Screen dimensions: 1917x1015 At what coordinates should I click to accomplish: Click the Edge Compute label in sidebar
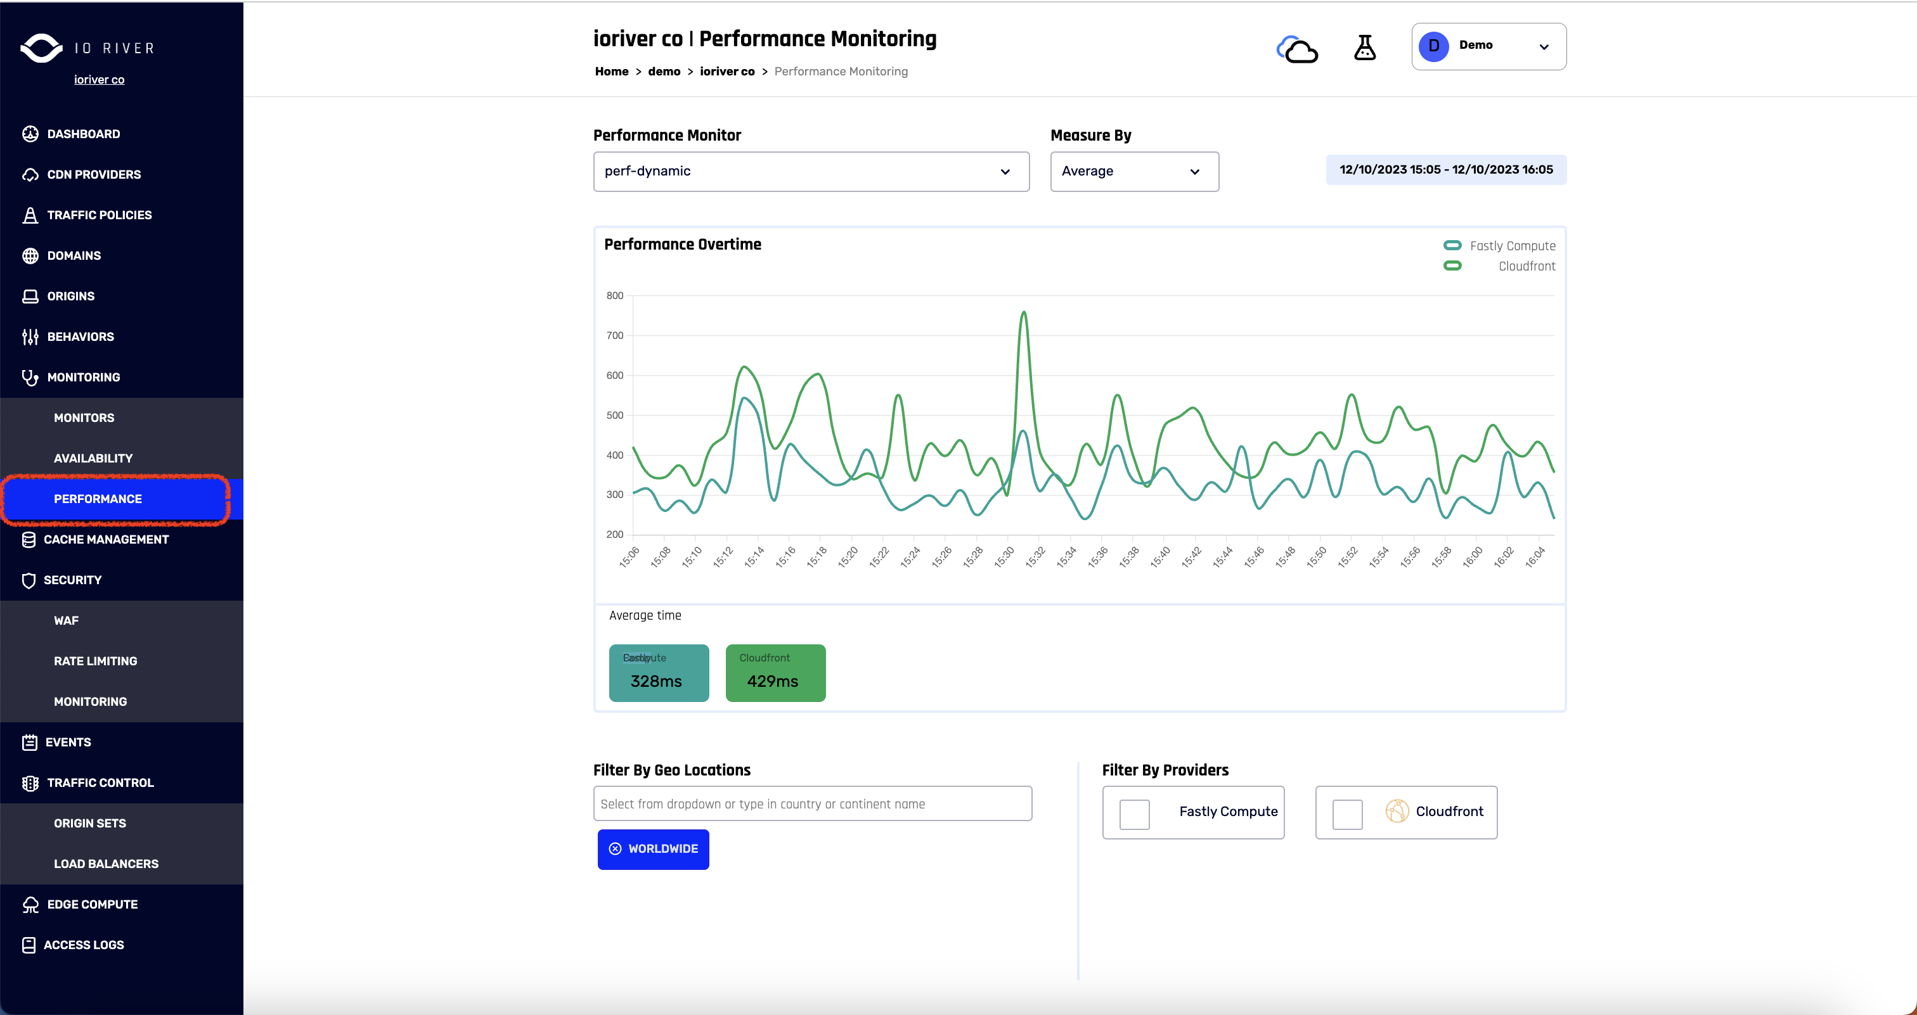93,904
